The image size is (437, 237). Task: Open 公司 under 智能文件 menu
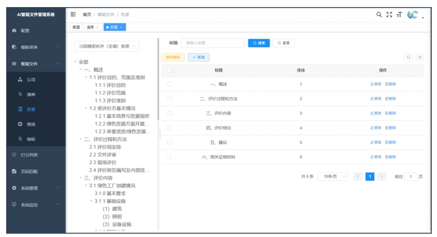[31, 80]
